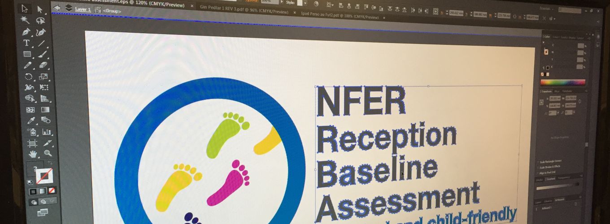Select the Lasso tool
610x224 pixels.
(41, 21)
